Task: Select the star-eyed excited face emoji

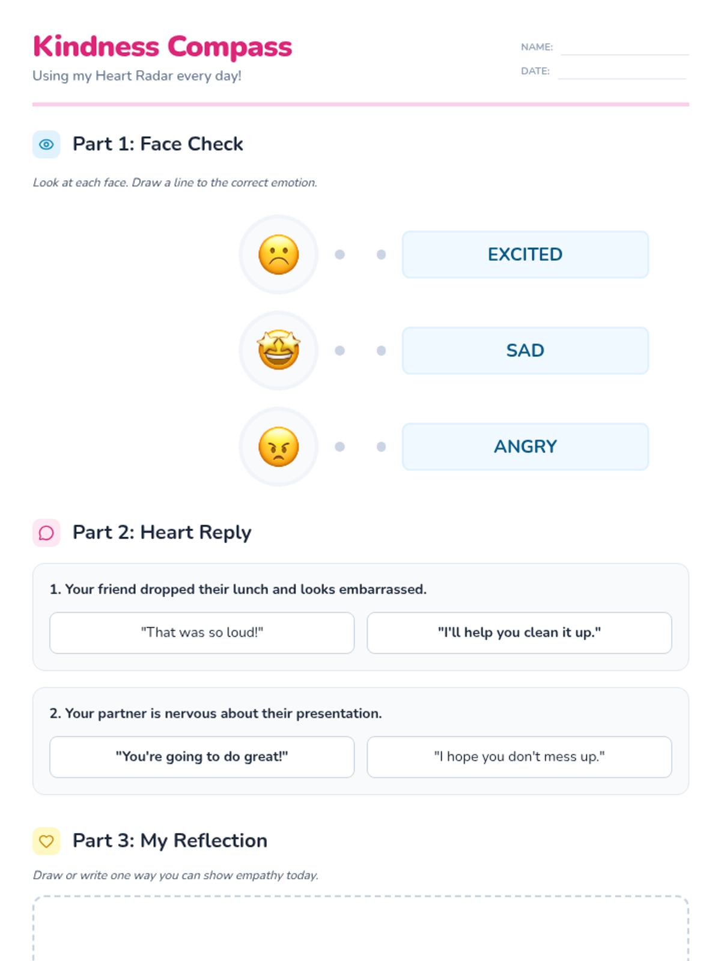Action: tap(279, 351)
